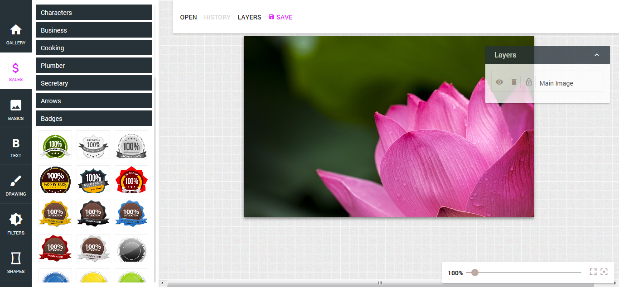Expand the Characters sticker category
The image size is (619, 287).
pos(94,13)
